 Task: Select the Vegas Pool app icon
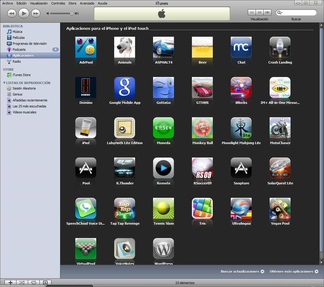click(x=280, y=208)
